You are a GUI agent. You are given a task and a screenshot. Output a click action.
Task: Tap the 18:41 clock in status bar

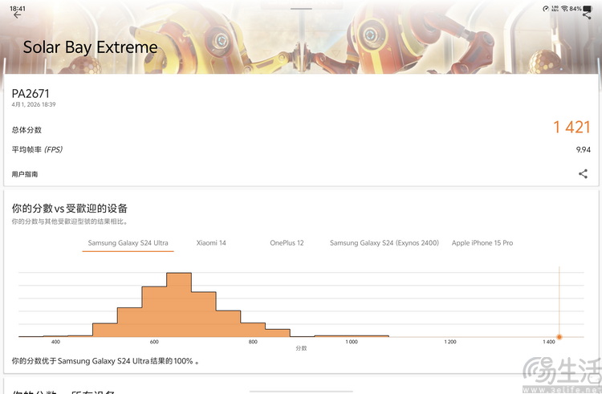(19, 8)
